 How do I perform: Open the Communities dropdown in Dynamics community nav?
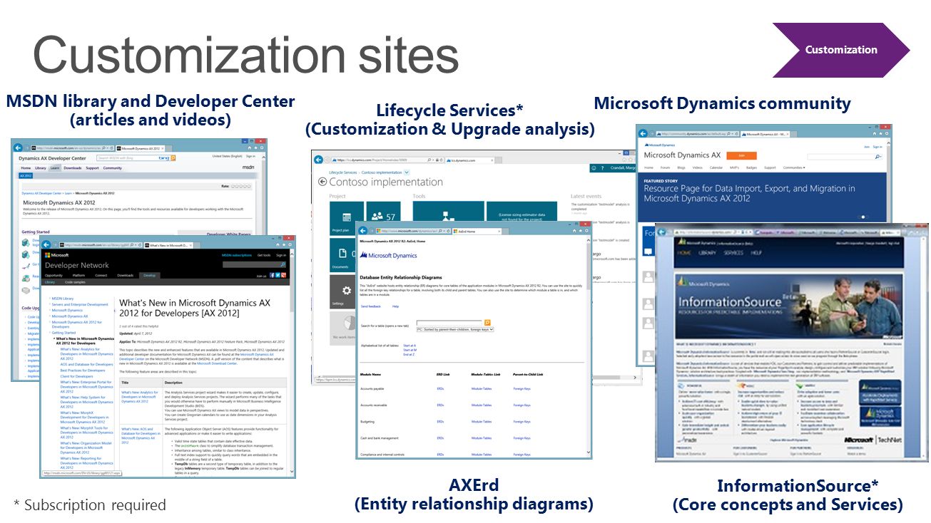coord(794,168)
